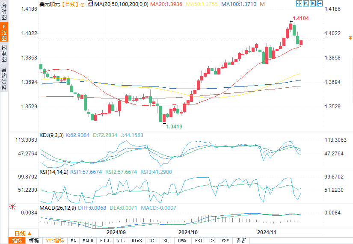The image size is (353, 244).
Task: Click the truncated M label after MA100
Action: (x=262, y=4)
